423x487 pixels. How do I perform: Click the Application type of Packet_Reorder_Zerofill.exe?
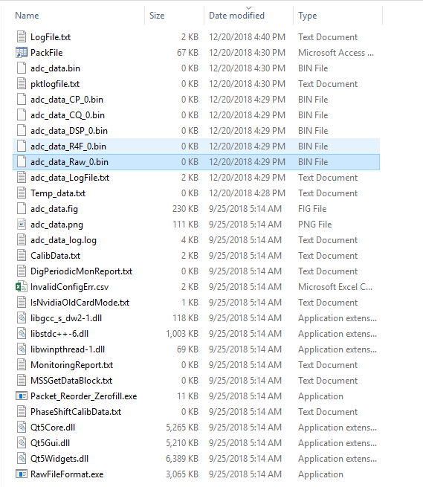pos(321,396)
